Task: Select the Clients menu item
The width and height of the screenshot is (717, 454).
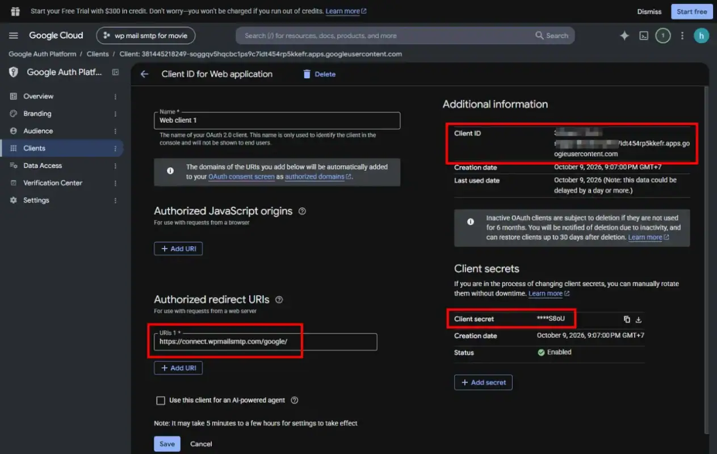Action: pos(61,148)
